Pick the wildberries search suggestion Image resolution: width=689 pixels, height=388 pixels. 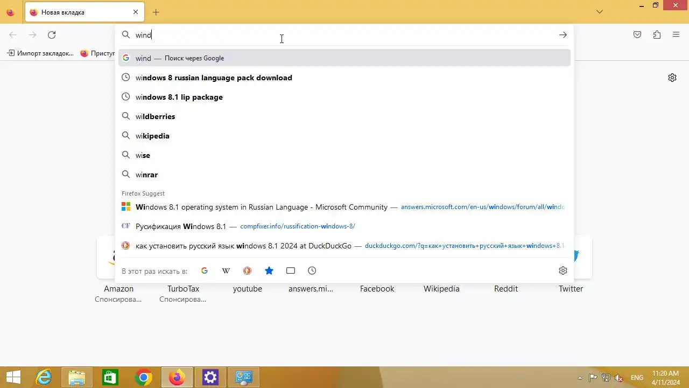pos(344,116)
